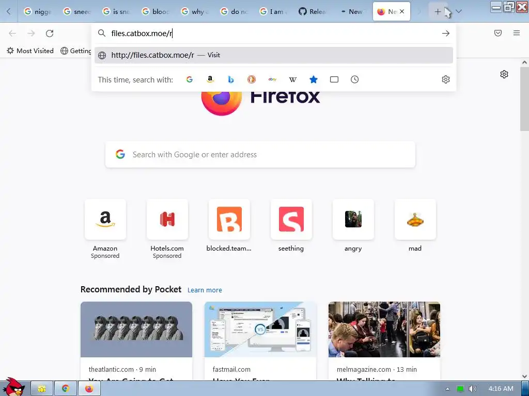This screenshot has width=529, height=396.
Task: Switch to the GitHub 'Relea' tab
Action: pos(313,11)
